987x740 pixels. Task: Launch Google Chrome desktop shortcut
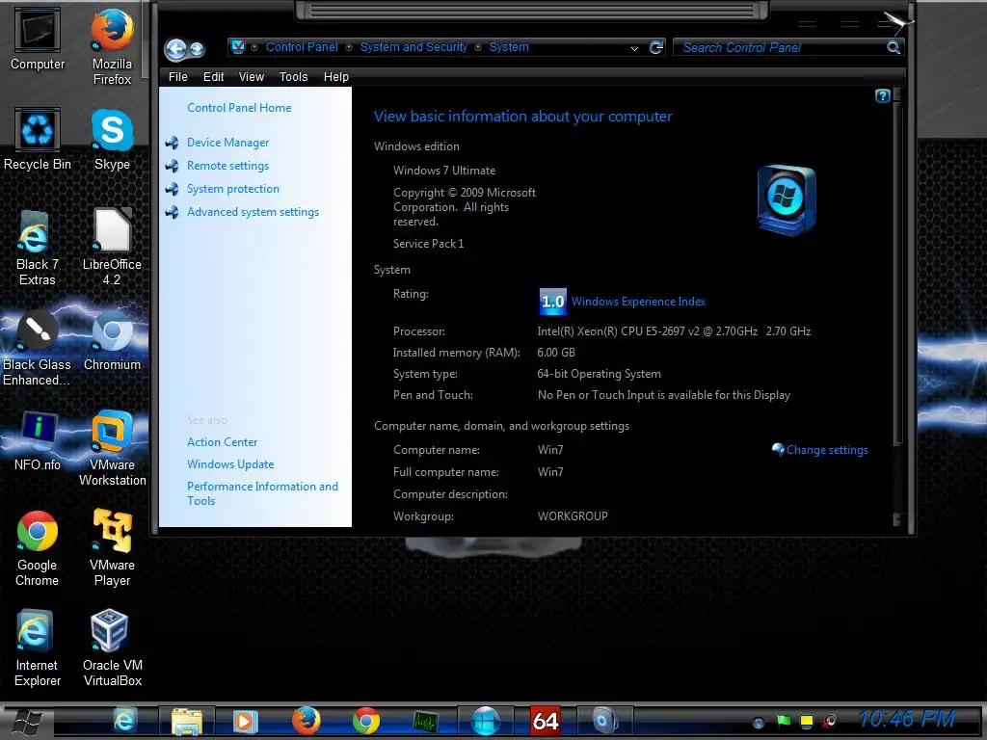38,548
